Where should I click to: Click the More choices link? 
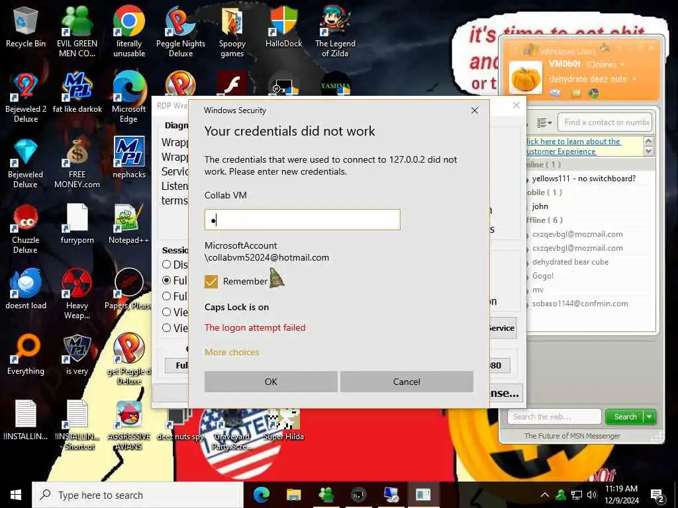tap(232, 352)
